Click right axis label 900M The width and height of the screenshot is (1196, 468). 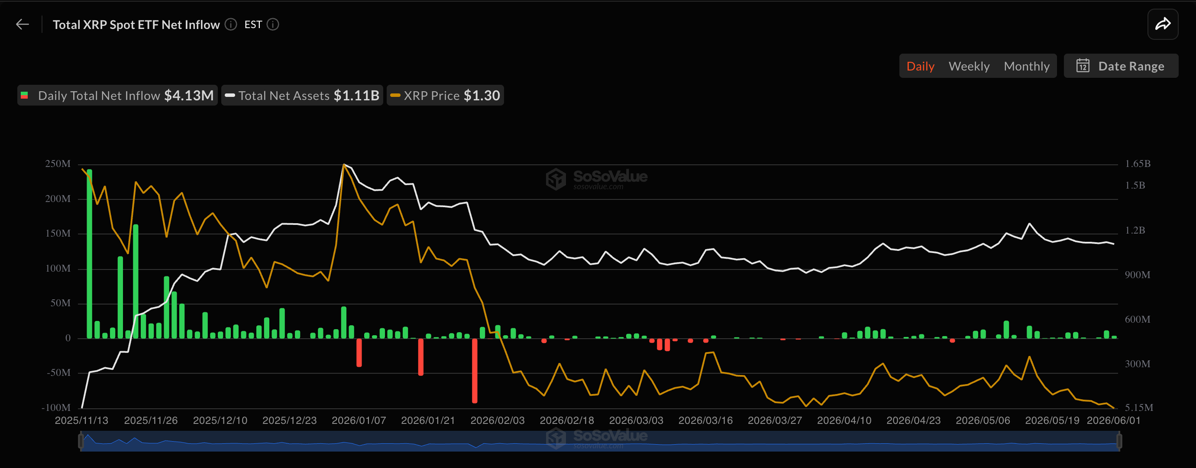(x=1138, y=275)
